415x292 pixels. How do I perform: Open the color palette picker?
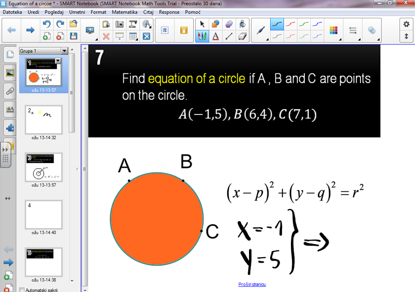coord(333,30)
